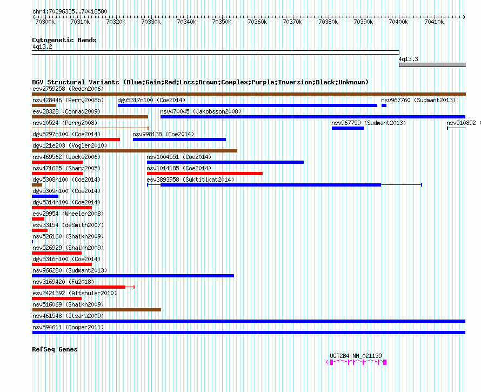Image resolution: width=481 pixels, height=392 pixels.
Task: Select the brown esv2759258 complex variant bar
Action: 249,94
